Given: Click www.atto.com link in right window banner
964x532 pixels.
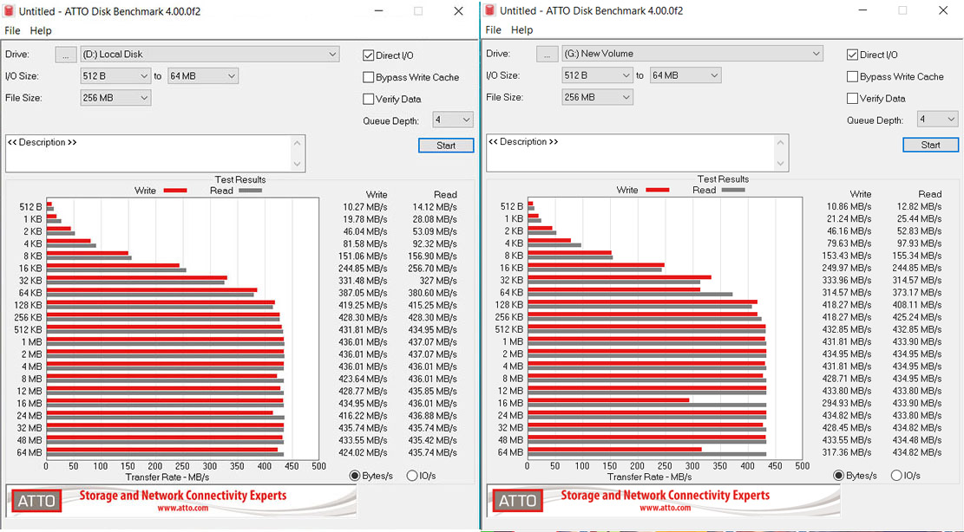Looking at the screenshot, I should pos(666,508).
